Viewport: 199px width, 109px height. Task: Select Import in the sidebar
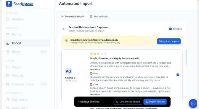pos(27,43)
